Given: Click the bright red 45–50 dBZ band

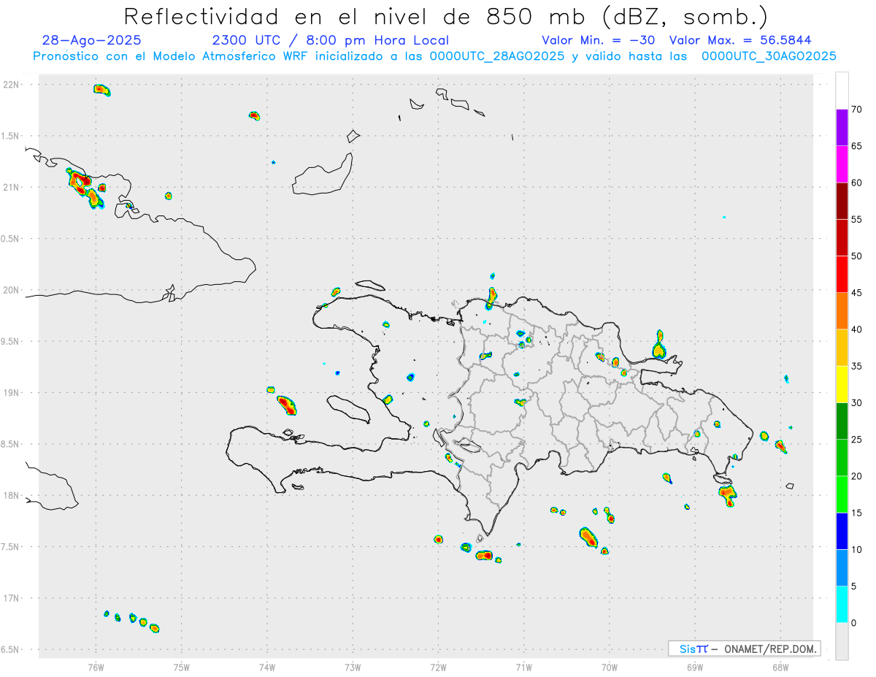Looking at the screenshot, I should [842, 275].
